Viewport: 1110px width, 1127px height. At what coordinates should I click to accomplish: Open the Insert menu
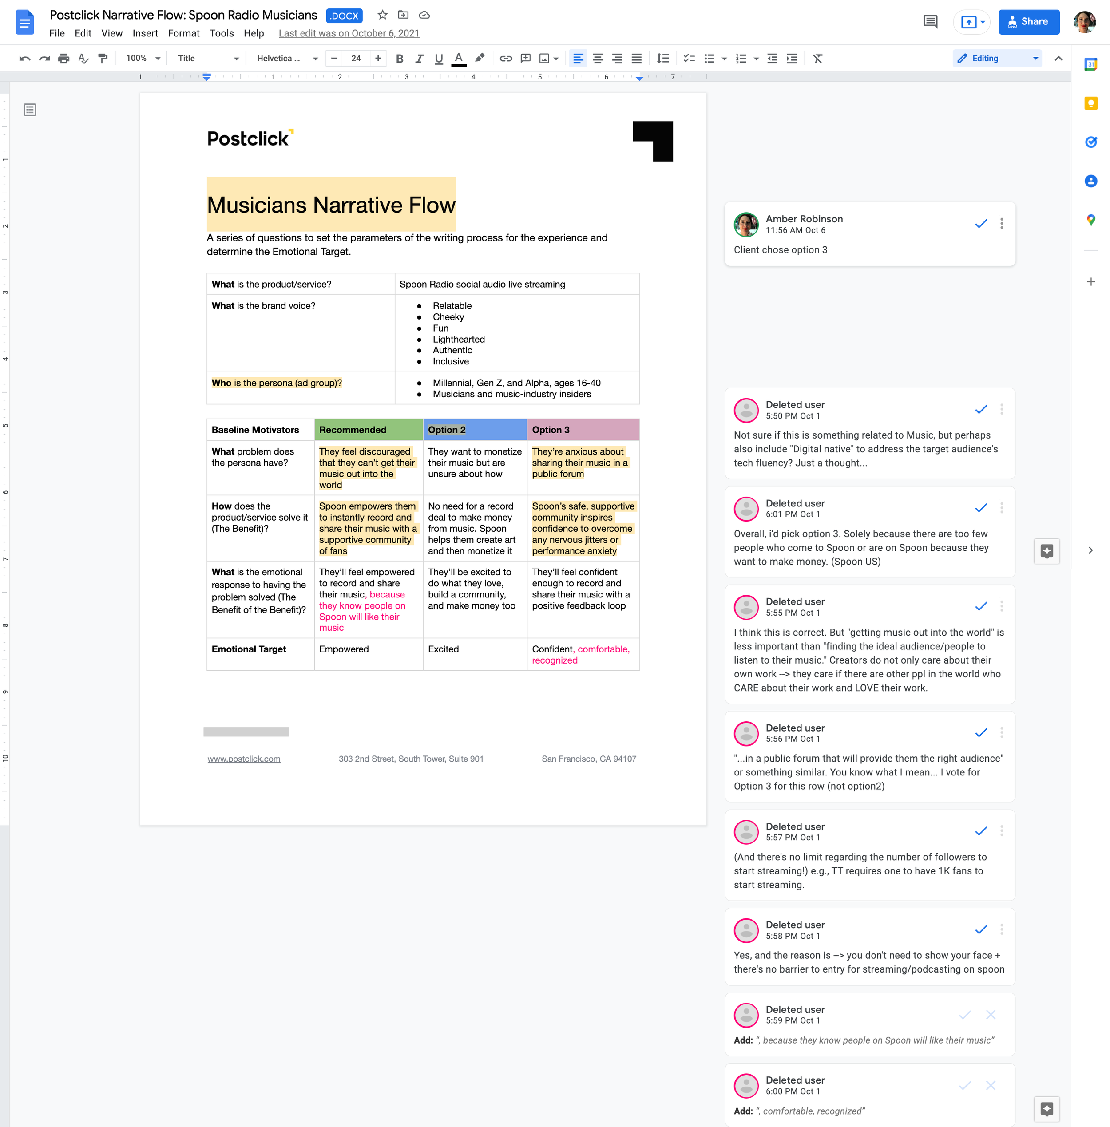145,33
